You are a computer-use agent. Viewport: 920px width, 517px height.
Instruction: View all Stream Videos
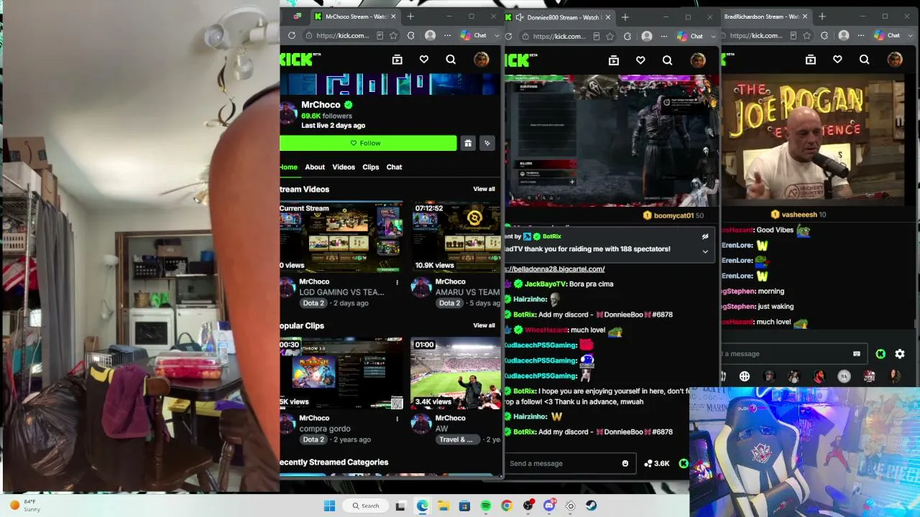pos(484,189)
